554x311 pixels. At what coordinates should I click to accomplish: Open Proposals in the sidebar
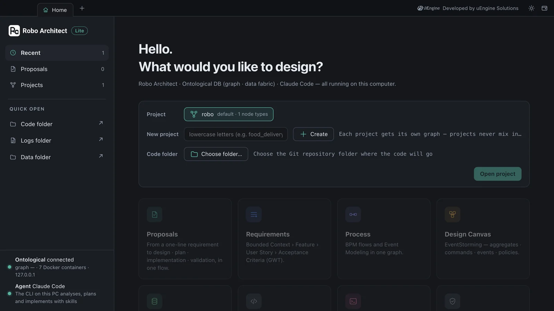tap(57, 69)
